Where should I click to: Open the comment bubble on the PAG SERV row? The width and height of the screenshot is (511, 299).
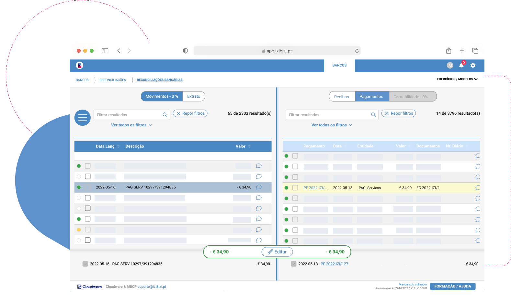259,187
